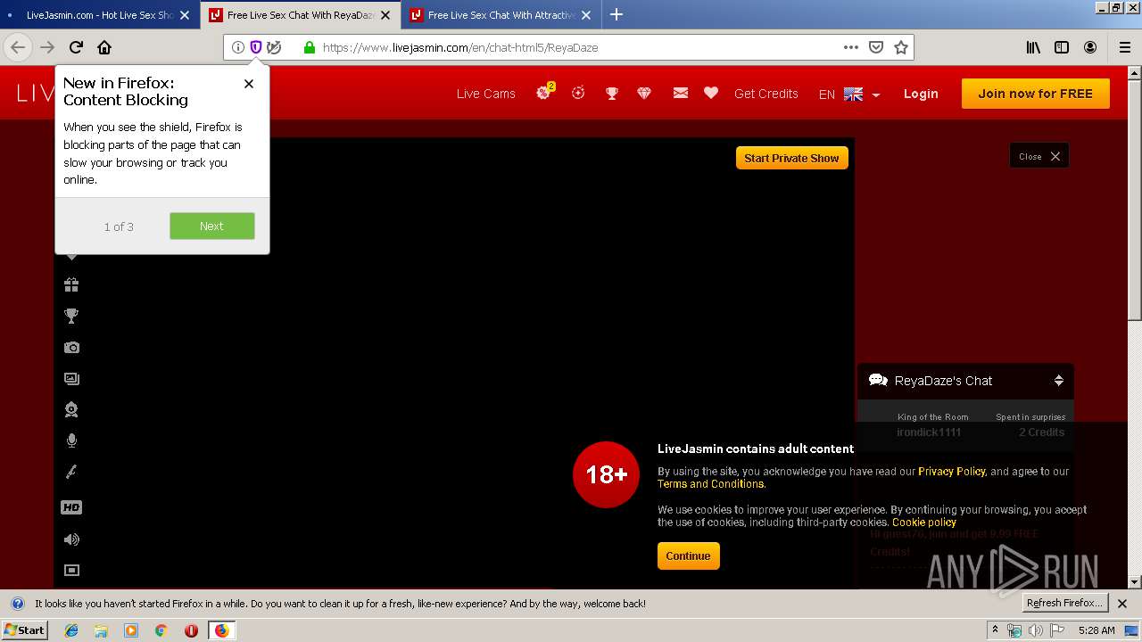The image size is (1142, 642).
Task: Click the Start Private Show button
Action: point(791,158)
